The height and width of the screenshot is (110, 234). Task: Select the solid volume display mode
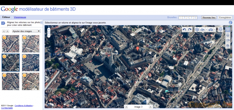coord(228,46)
